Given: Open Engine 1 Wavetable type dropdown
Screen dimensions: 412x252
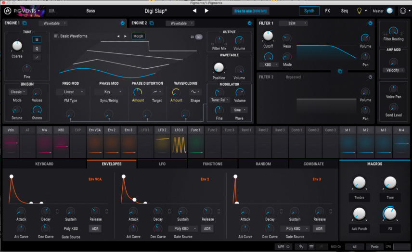Looking at the screenshot, I should point(53,24).
